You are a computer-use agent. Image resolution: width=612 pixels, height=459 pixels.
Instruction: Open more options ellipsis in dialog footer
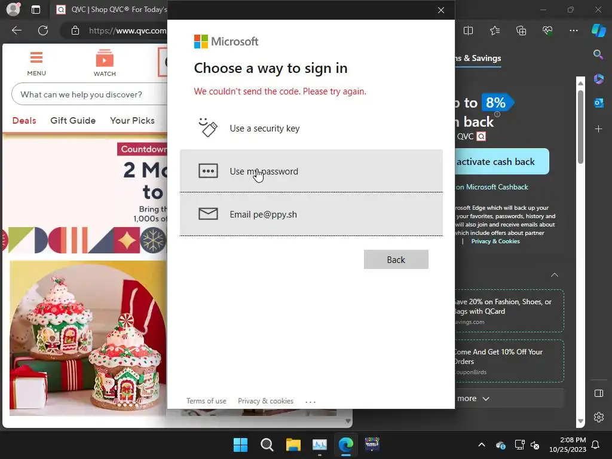point(310,401)
